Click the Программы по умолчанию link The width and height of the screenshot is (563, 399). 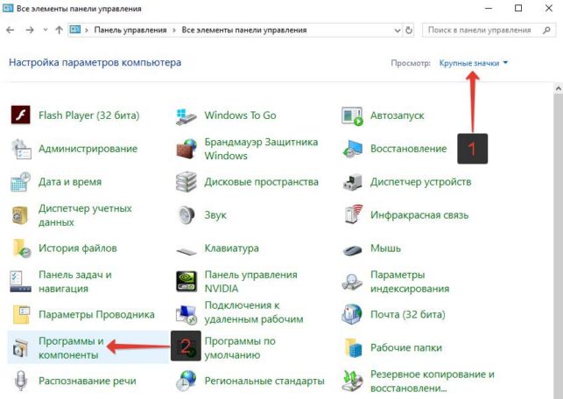240,347
